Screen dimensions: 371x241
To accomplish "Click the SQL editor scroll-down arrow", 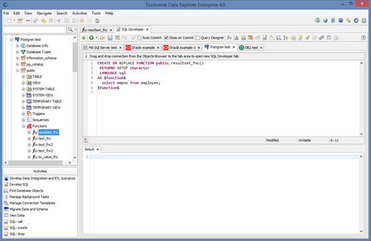I will pos(361,134).
